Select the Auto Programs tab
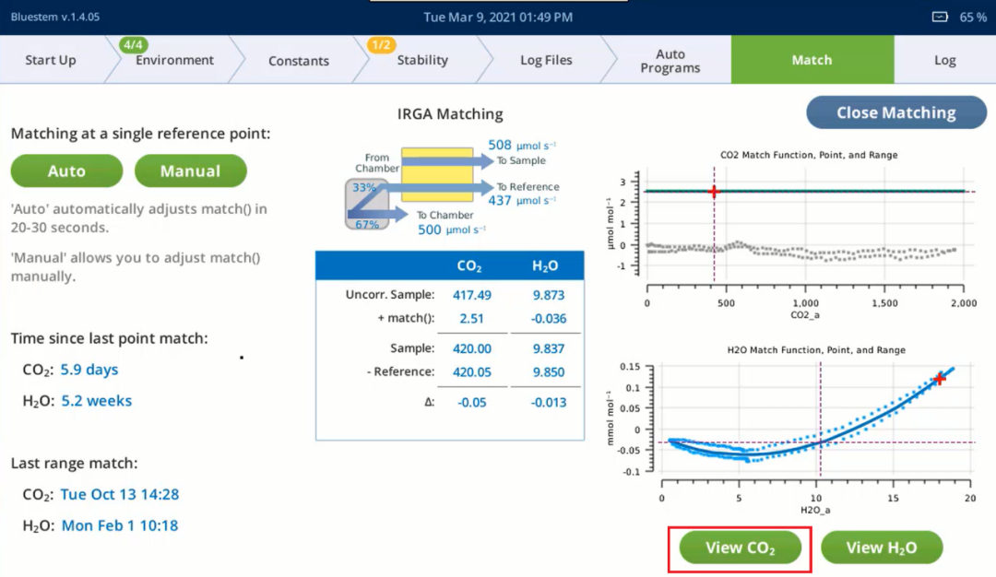The image size is (996, 577). (x=670, y=61)
